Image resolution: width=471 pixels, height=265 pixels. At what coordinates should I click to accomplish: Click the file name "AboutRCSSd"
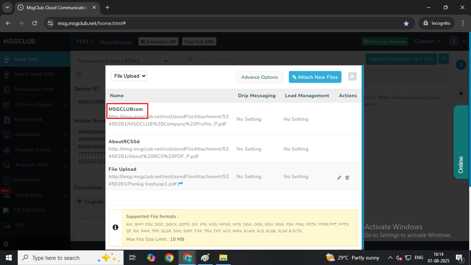124,142
